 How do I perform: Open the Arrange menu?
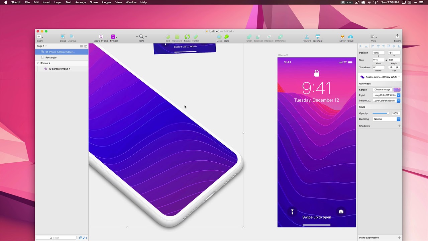click(x=80, y=2)
